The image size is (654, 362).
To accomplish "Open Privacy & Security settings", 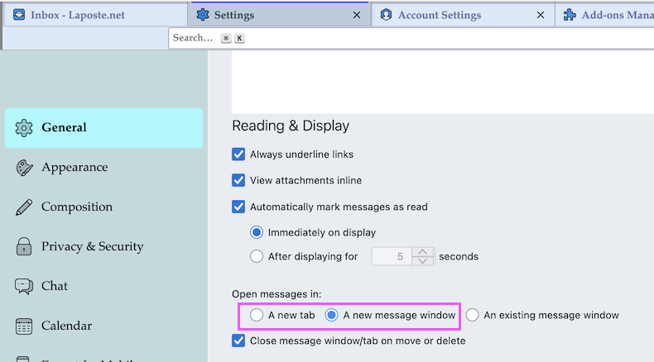I will coord(103,246).
